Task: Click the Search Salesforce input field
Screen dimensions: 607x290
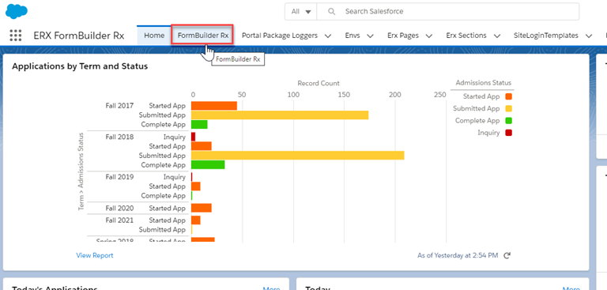Action: (x=448, y=12)
